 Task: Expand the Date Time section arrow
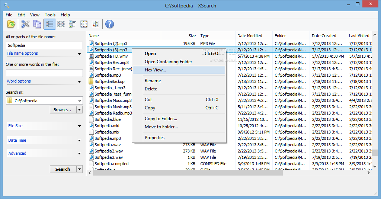pyautogui.click(x=80, y=141)
